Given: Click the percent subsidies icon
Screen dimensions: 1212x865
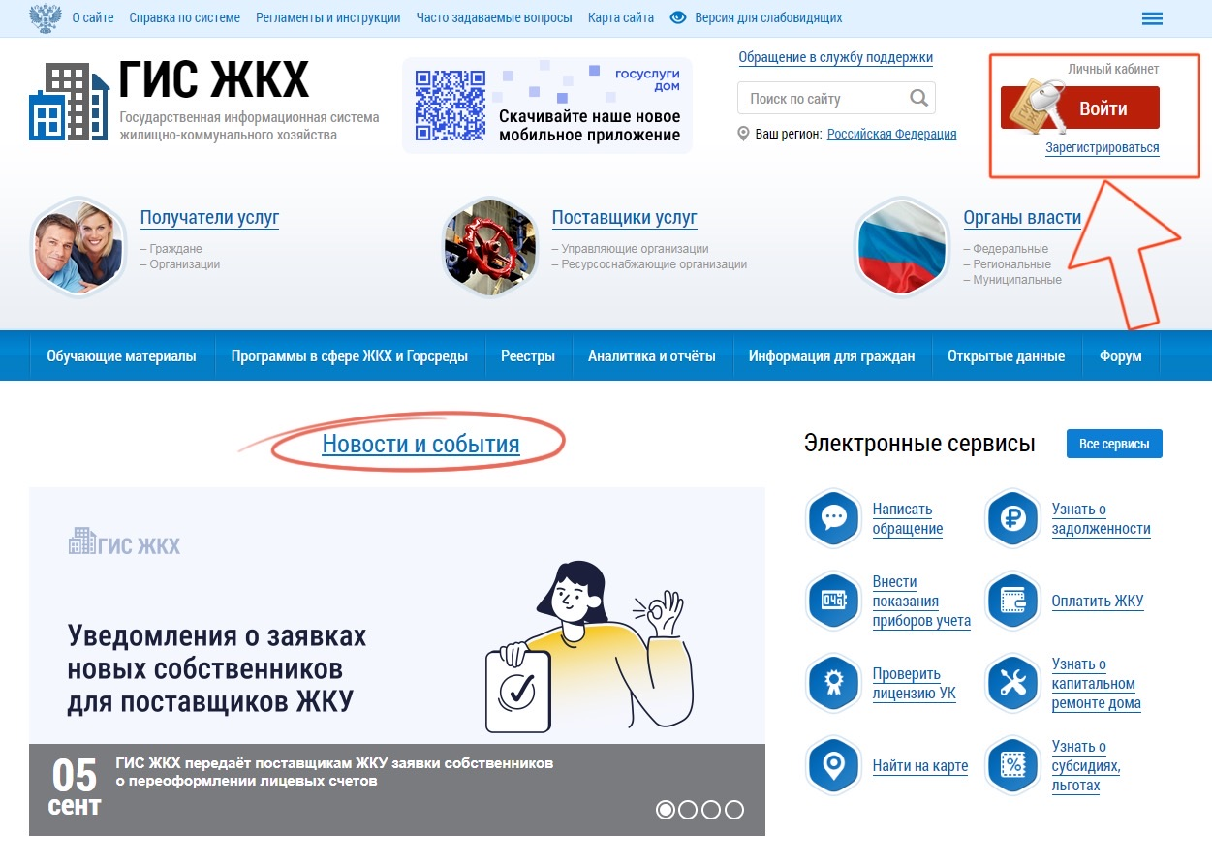Looking at the screenshot, I should [1012, 766].
